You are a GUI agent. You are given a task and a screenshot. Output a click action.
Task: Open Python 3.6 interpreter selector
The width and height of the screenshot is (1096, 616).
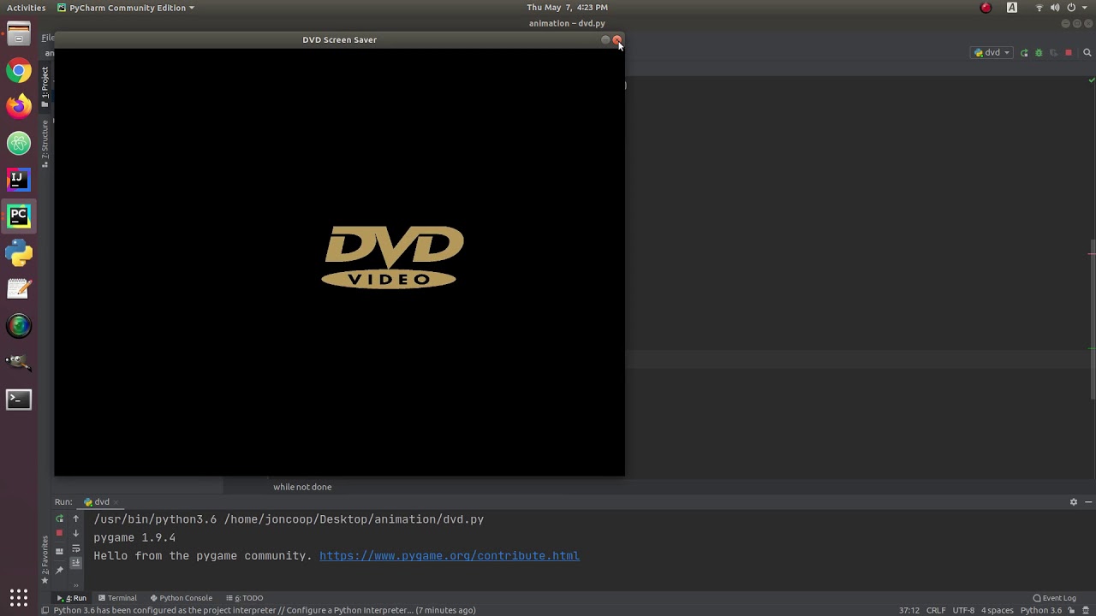[x=1040, y=610]
